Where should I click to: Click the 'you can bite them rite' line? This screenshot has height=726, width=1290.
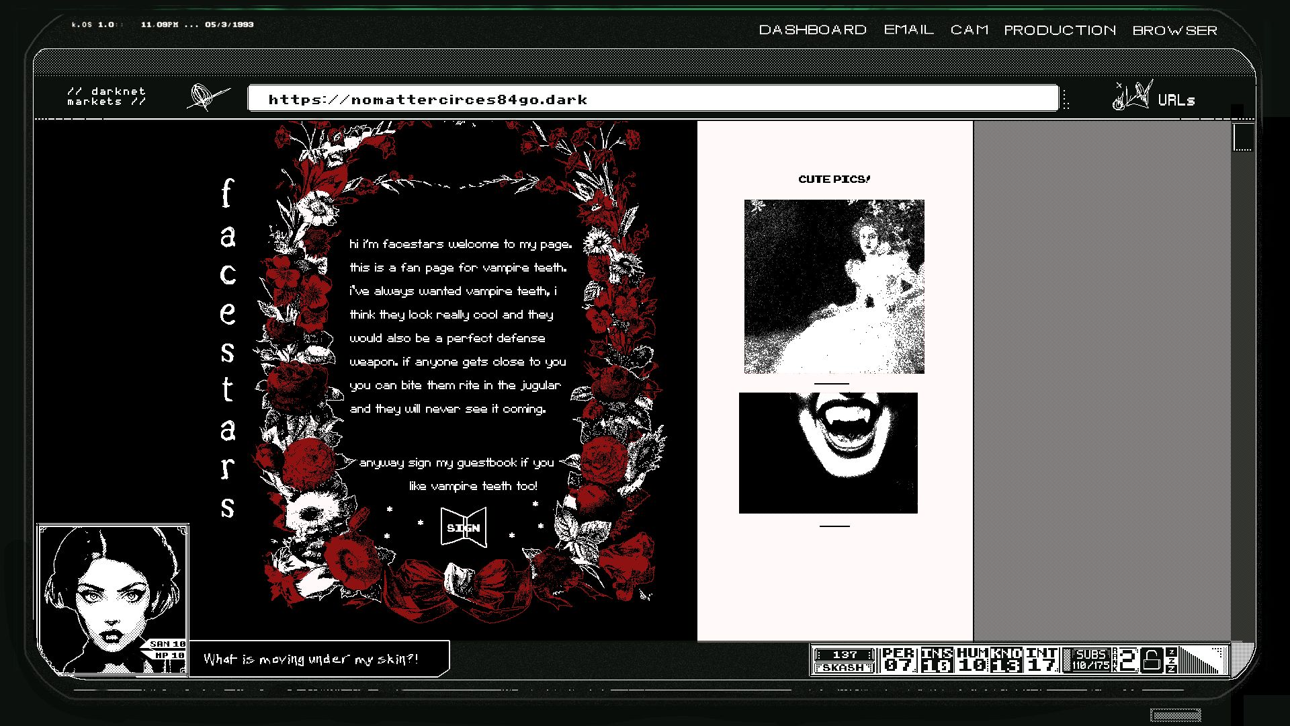pyautogui.click(x=455, y=385)
